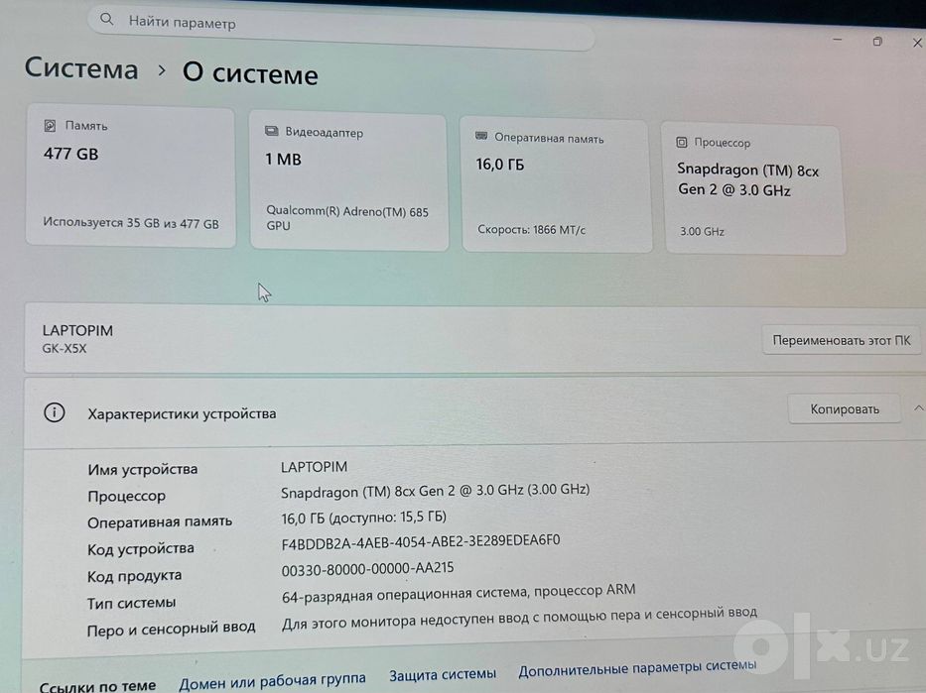
Task: Click the Процессор card icon
Action: (x=682, y=142)
